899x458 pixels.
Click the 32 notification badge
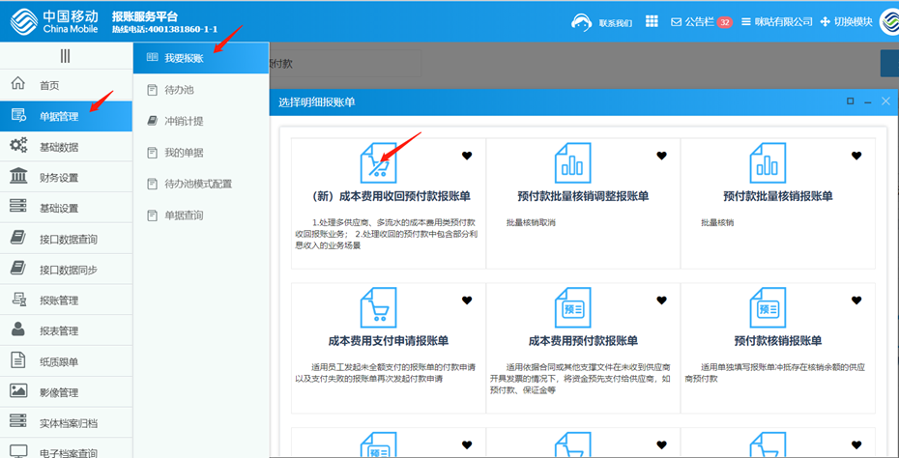click(x=725, y=22)
